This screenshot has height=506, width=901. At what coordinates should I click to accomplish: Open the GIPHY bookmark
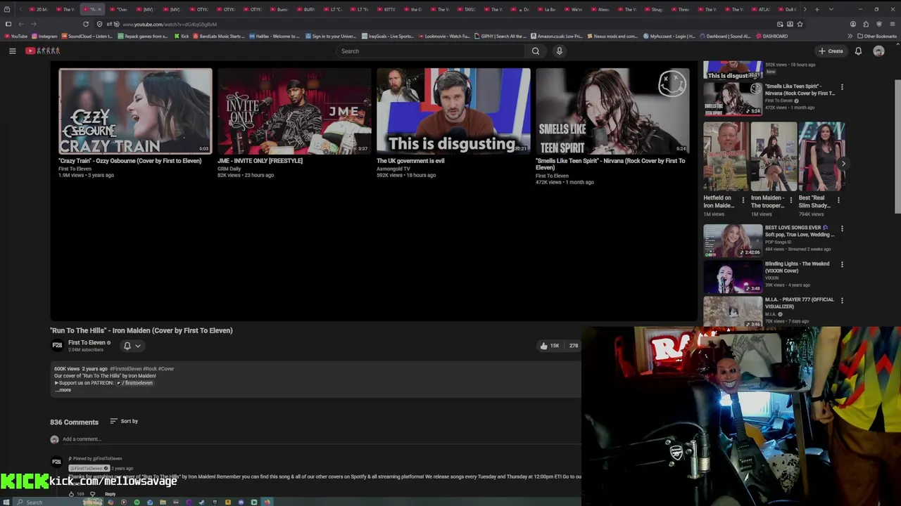[500, 36]
